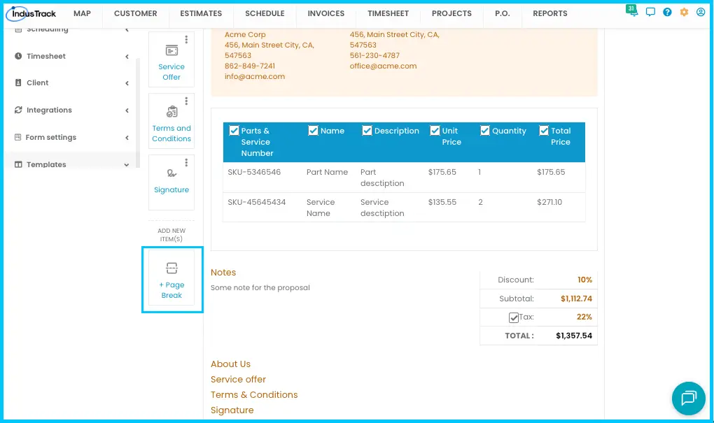Open the INVOICES menu
The width and height of the screenshot is (714, 423).
tap(326, 13)
